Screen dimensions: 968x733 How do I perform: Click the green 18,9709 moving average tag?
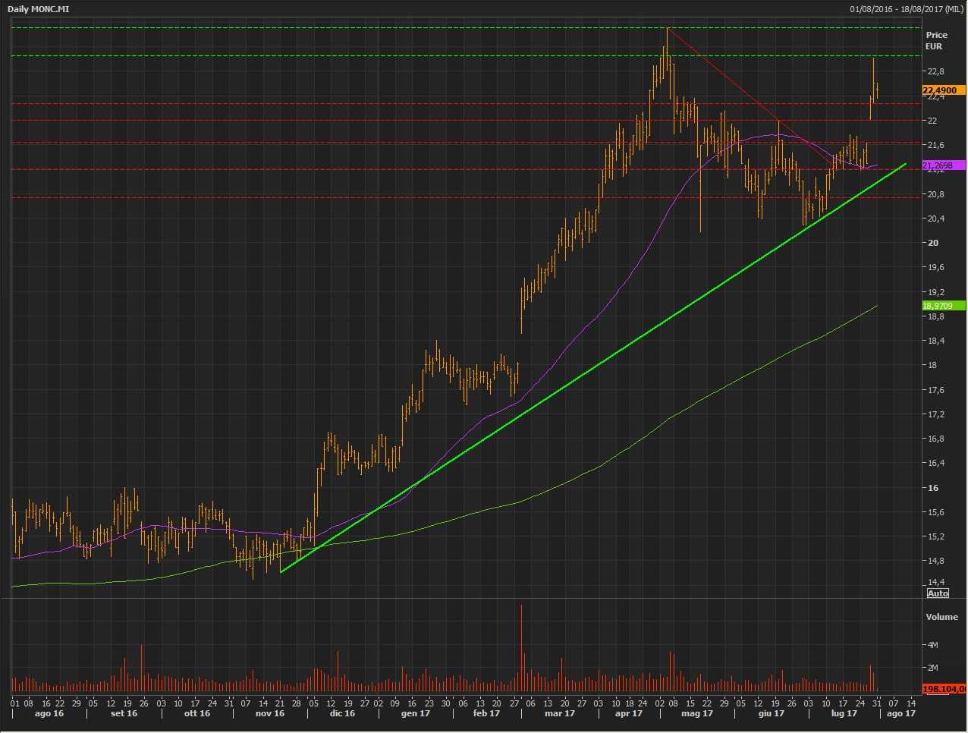[944, 306]
